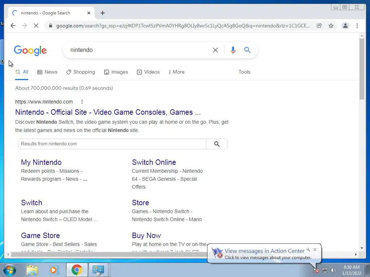Switch to the Videos tab

coord(148,72)
